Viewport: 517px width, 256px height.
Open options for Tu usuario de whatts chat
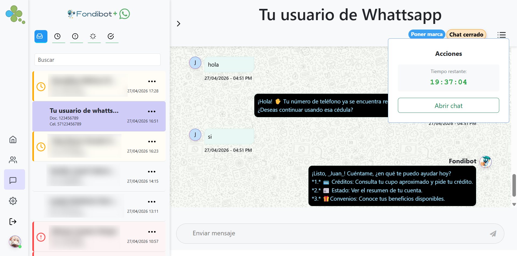152,111
